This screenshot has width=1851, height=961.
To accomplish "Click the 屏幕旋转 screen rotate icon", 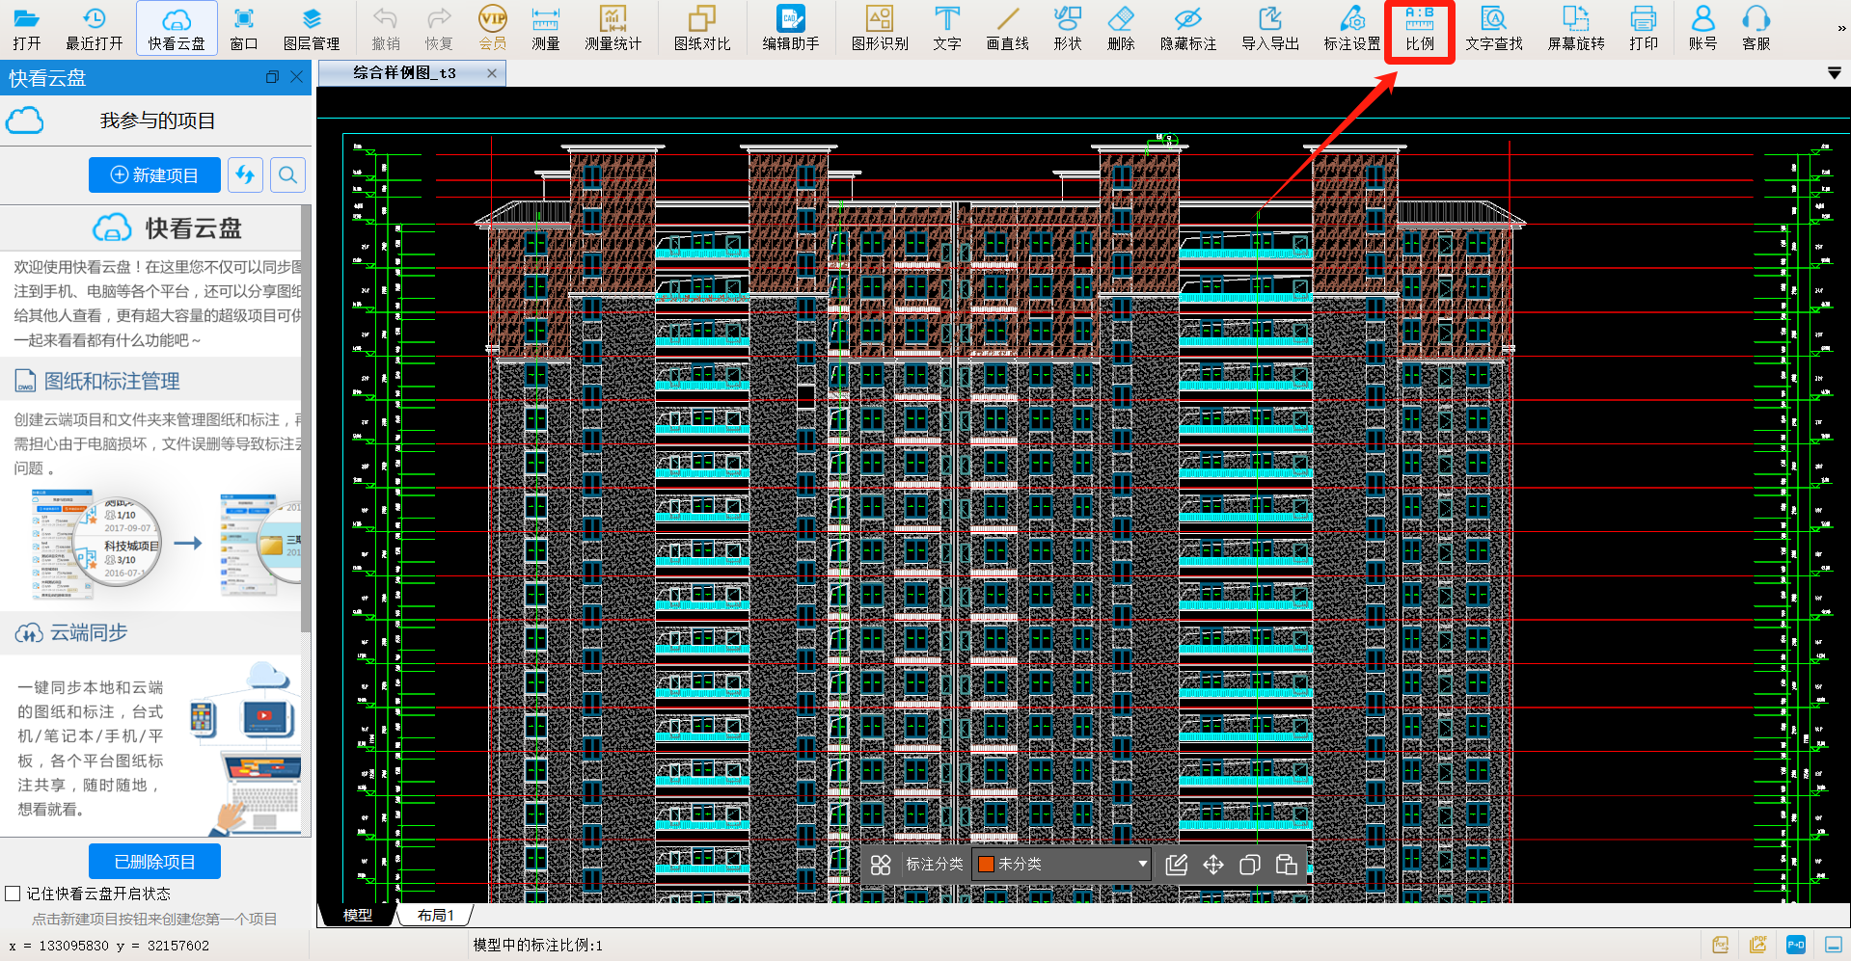I will (1575, 28).
